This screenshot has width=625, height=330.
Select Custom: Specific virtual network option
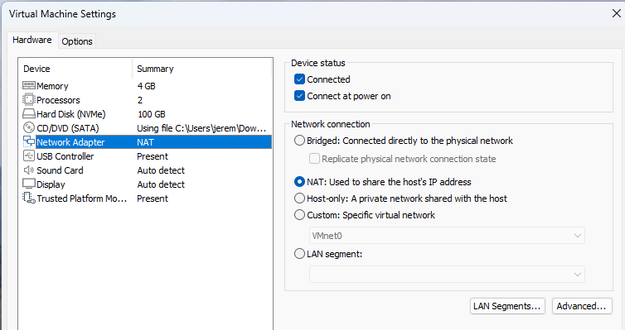click(x=299, y=215)
